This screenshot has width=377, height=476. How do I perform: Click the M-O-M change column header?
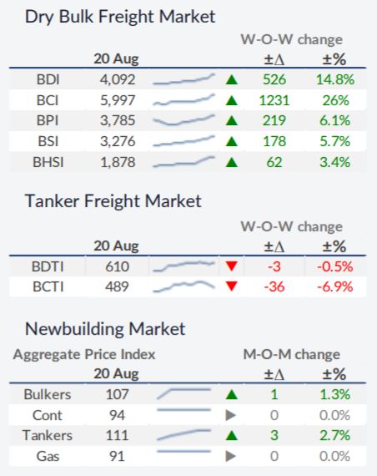[x=291, y=354]
